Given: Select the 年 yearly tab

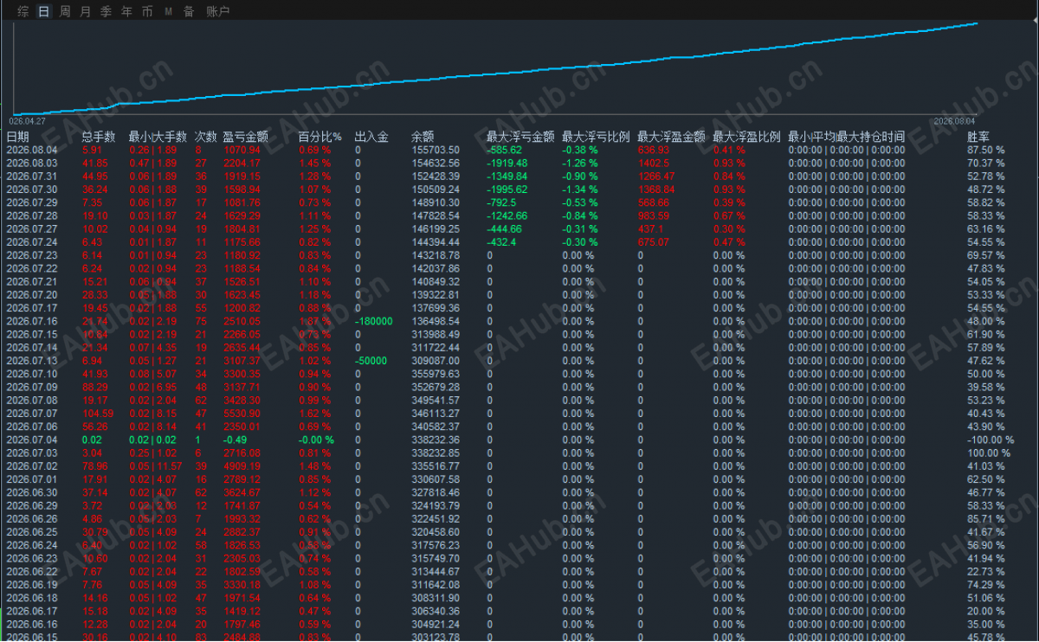Looking at the screenshot, I should click(126, 11).
